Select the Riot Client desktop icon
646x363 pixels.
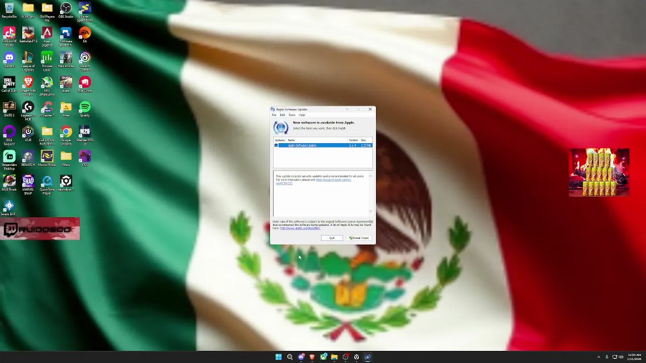click(x=85, y=85)
